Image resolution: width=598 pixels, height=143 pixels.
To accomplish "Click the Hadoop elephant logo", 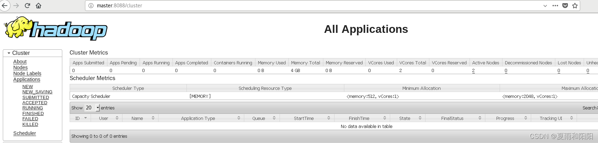I will click(56, 28).
